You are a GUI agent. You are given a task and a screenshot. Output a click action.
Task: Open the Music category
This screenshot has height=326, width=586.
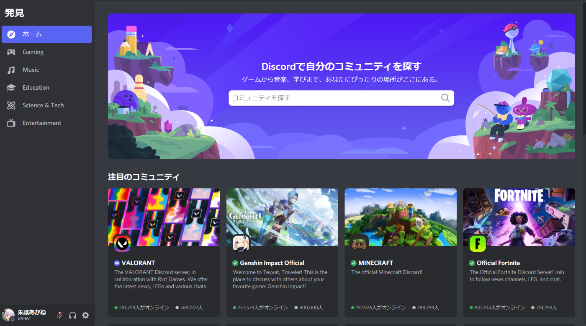pos(47,70)
